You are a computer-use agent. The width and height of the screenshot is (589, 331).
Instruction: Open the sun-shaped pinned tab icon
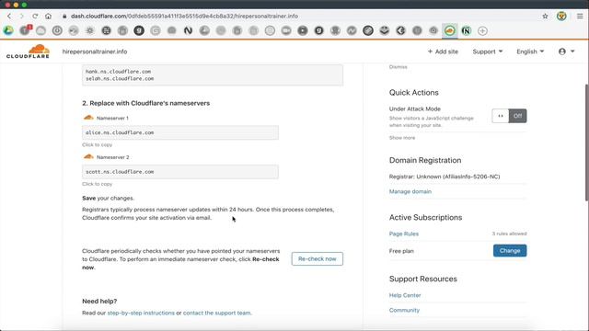[x=90, y=30]
